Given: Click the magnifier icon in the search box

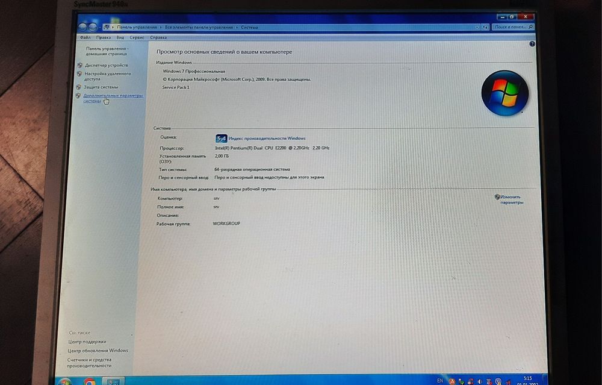Looking at the screenshot, I should [530, 27].
